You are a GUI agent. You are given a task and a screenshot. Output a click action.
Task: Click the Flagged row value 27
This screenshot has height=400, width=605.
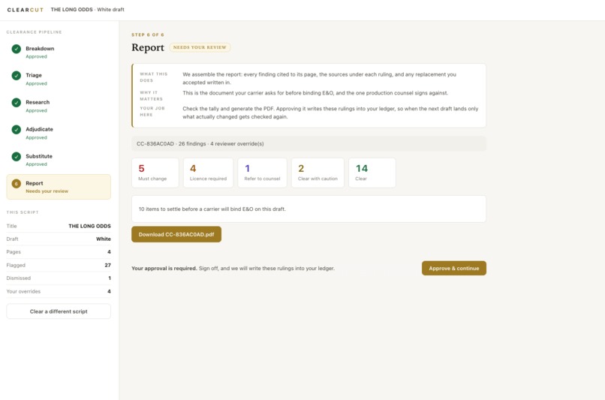coord(107,265)
